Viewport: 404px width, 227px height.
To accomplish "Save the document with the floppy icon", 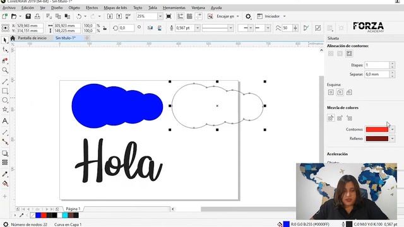I will pos(28,16).
